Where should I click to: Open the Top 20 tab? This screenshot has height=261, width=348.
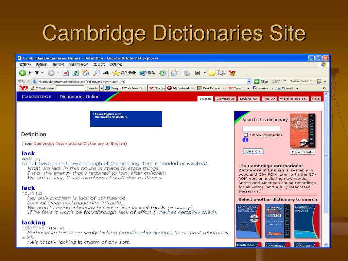[x=269, y=99]
